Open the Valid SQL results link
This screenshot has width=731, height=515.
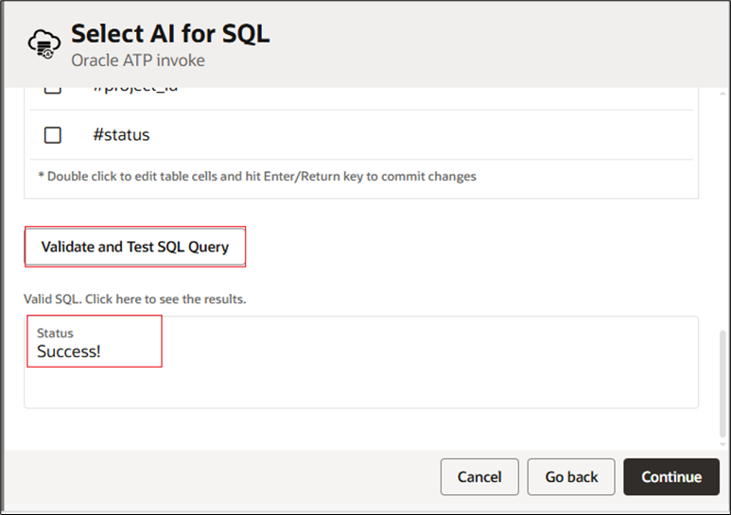coord(134,299)
